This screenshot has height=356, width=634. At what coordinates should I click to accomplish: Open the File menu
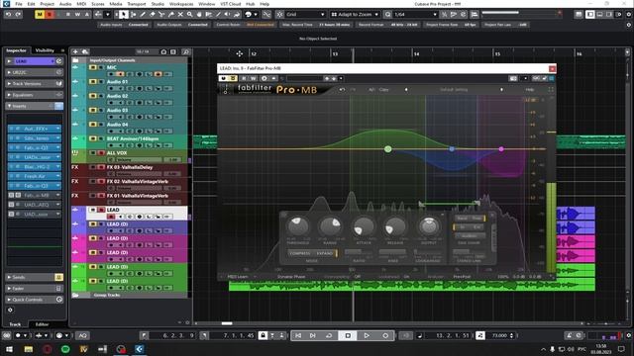[x=19, y=4]
